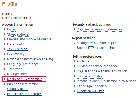
Task: Click the Create New Button link
Action: 91,91
